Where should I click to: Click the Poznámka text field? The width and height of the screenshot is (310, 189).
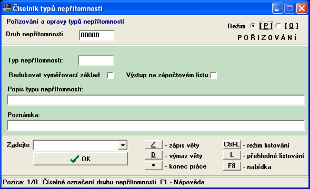pyautogui.click(x=156, y=125)
